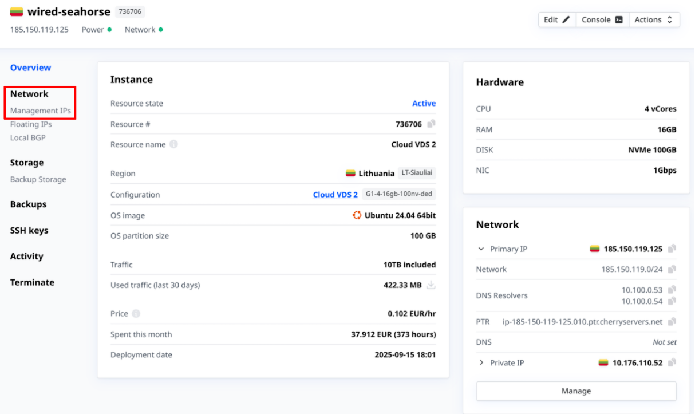This screenshot has width=695, height=414.
Task: Open the Backup Storage page
Action: coord(38,179)
